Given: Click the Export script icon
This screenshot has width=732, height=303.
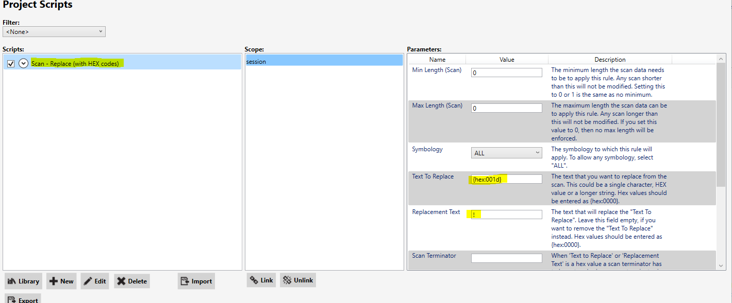Looking at the screenshot, I should point(13,299).
